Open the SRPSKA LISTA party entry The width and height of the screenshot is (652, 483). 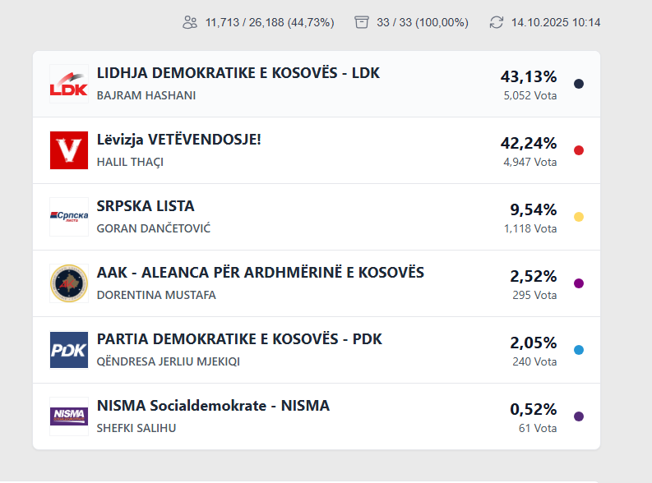[146, 206]
